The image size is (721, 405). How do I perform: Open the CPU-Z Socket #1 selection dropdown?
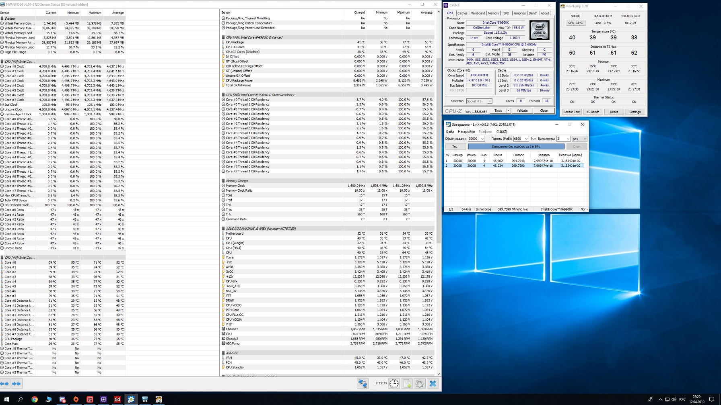coord(479,101)
